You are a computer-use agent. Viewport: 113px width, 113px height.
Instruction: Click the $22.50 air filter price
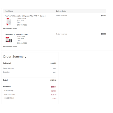coord(103,34)
